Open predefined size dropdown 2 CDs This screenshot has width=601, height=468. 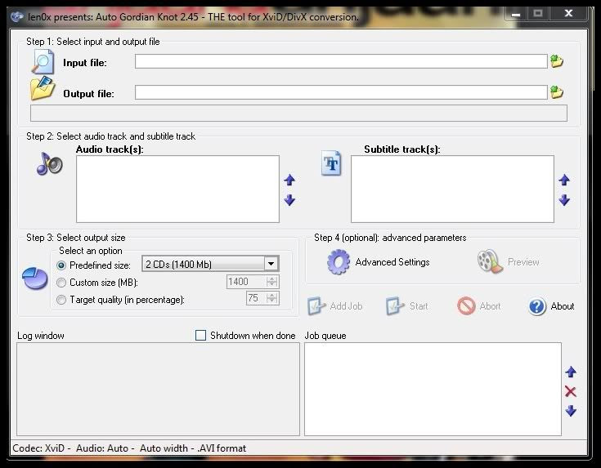click(210, 264)
